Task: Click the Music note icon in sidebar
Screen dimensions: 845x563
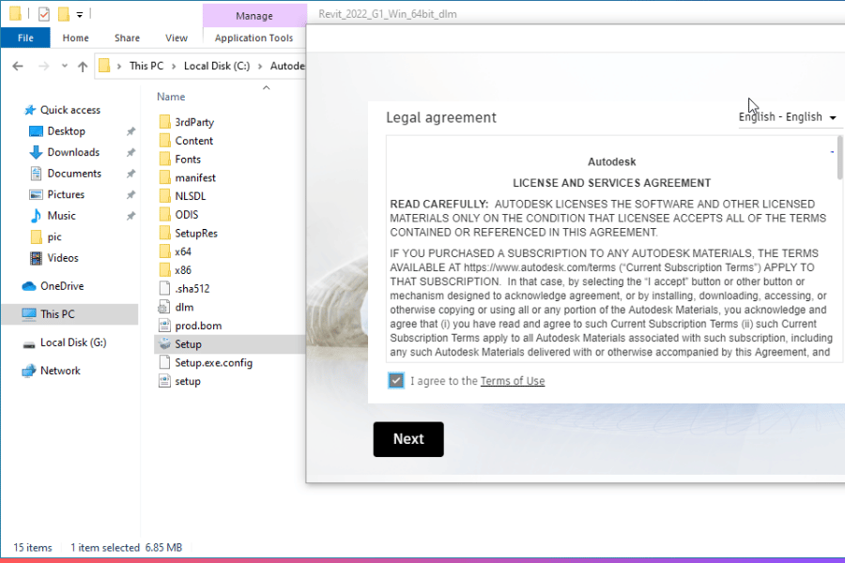Action: [36, 216]
